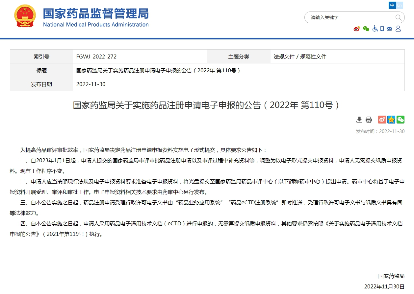Click the large article headline

point(207,105)
